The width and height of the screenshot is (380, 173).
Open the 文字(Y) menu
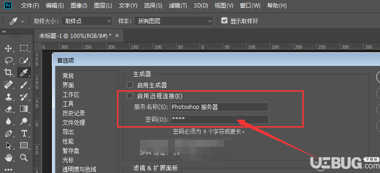click(x=128, y=6)
